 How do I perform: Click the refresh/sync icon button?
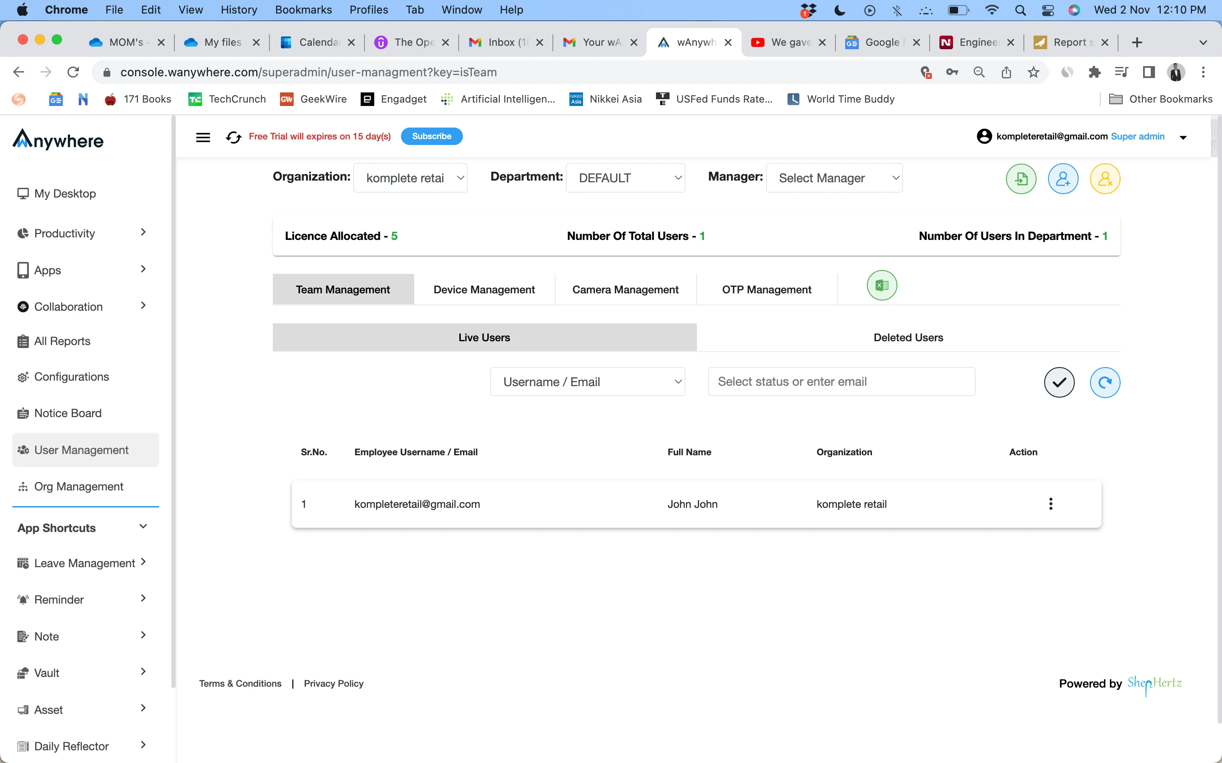[1104, 381]
